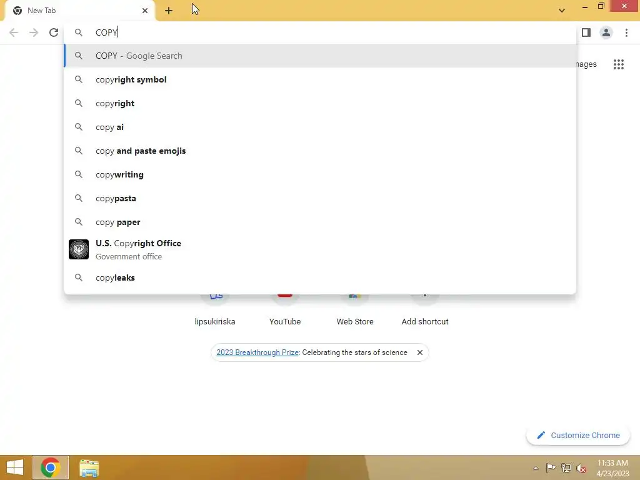Show hidden tray icons arrow
The width and height of the screenshot is (640, 480).
coord(536,468)
